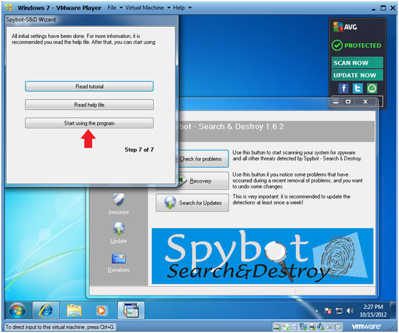Open the File dropdown arrow in VMware Player
The height and width of the screenshot is (333, 399).
click(x=121, y=8)
